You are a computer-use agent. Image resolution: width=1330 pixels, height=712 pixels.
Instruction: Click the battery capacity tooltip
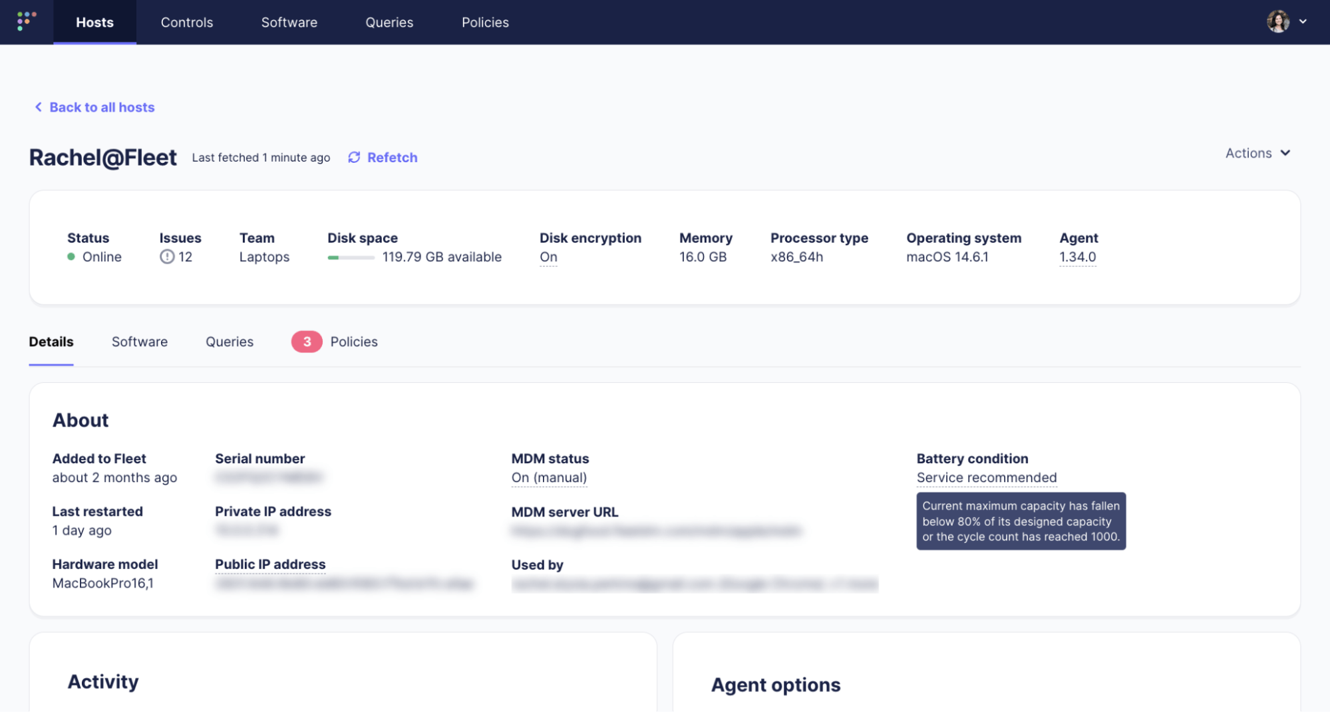(1021, 521)
